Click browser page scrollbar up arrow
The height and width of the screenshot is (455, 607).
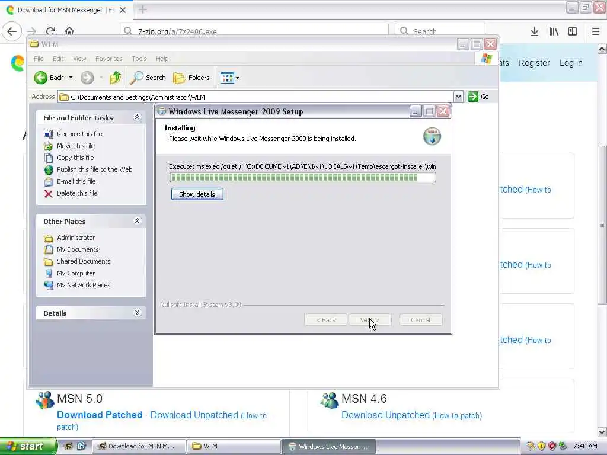click(x=602, y=49)
